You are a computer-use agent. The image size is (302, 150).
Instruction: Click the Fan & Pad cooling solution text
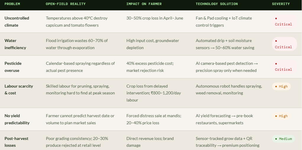coord(224,22)
